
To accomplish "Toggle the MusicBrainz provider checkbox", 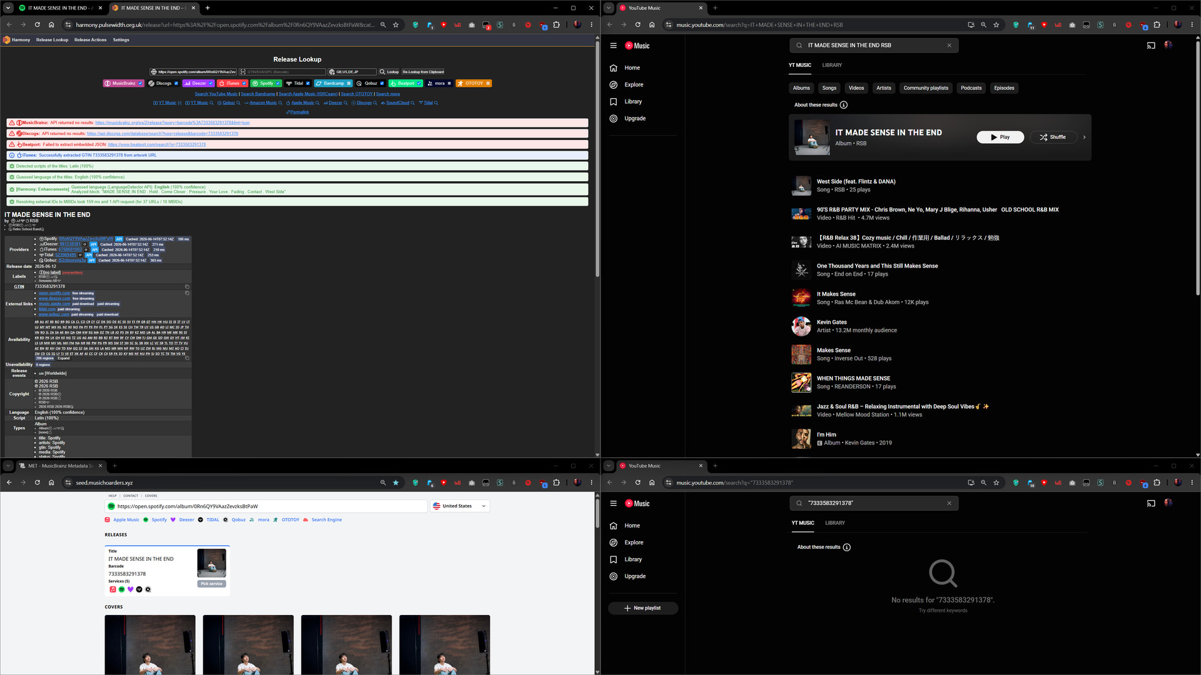I will coord(140,83).
